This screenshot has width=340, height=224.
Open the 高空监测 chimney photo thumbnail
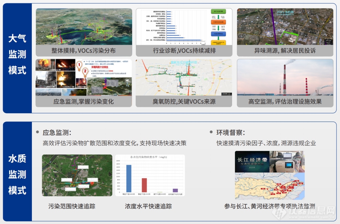click(285, 77)
